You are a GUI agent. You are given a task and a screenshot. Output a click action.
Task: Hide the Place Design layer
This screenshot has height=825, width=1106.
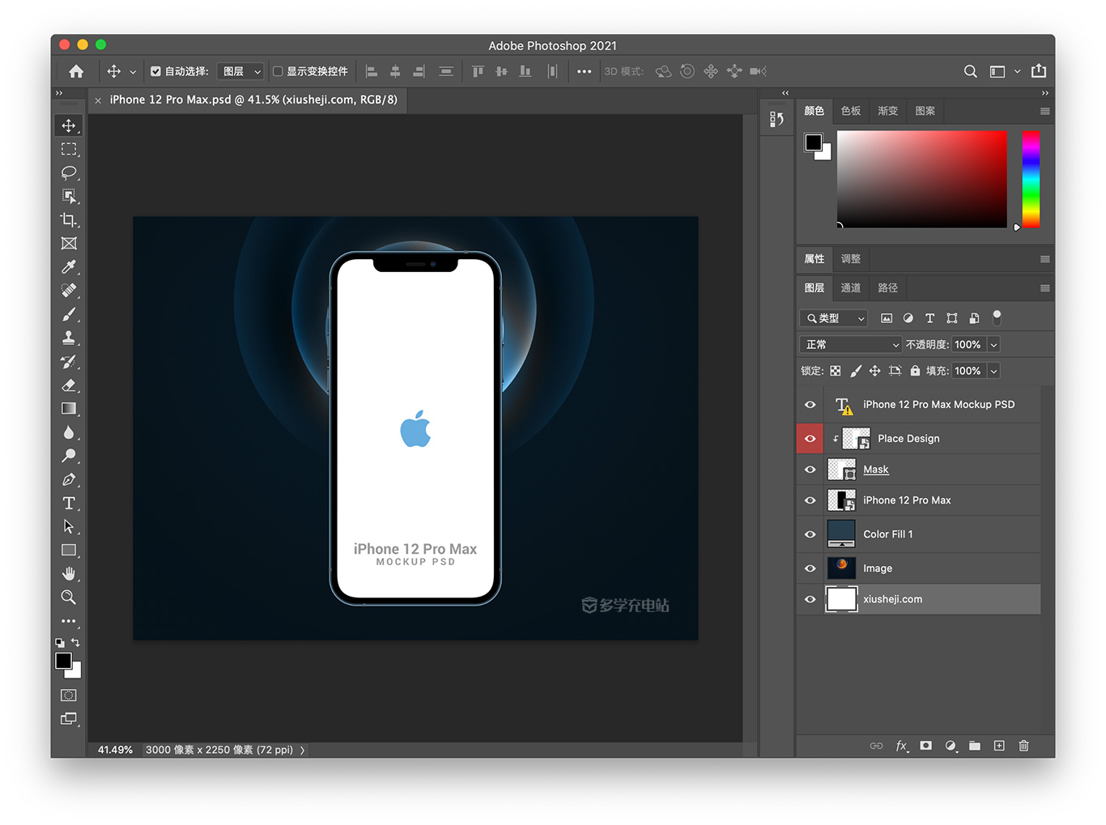click(809, 438)
